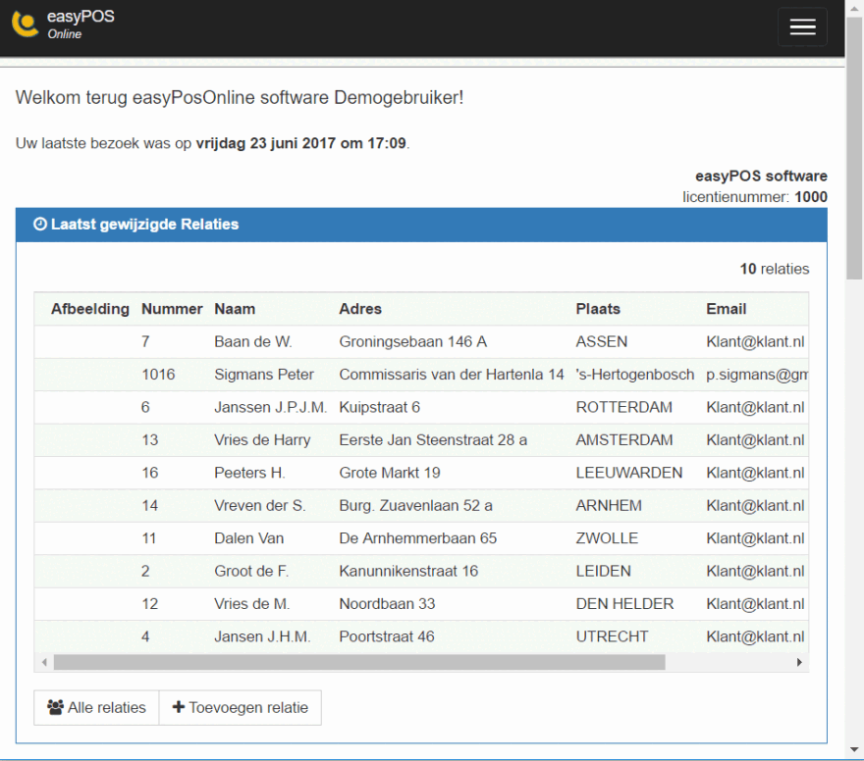Select the Sigmans Peter relation row
Viewport: 864px width, 761px height.
[x=421, y=375]
